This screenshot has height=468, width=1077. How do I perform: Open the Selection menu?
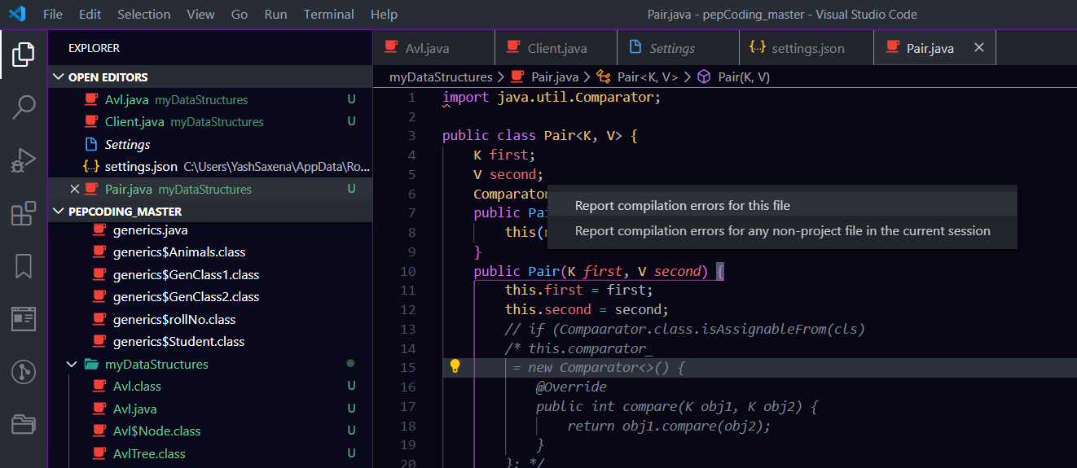pos(144,15)
